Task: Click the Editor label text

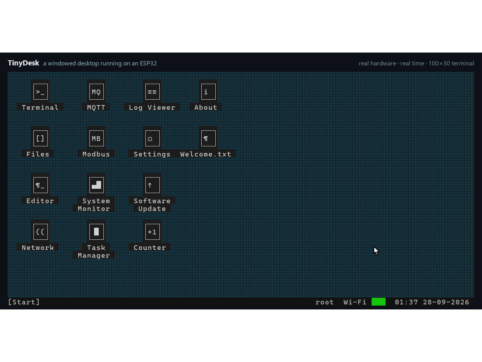Action: pos(40,201)
